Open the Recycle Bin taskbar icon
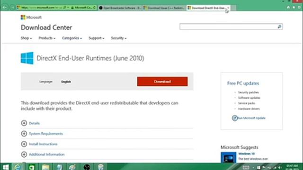This screenshot has height=170, width=303. point(101,167)
